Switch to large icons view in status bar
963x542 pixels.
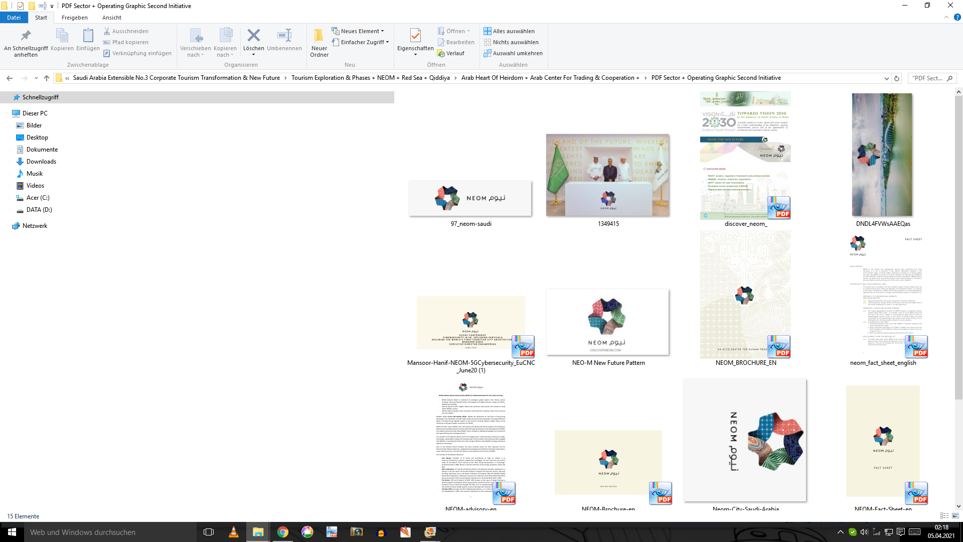pos(955,516)
